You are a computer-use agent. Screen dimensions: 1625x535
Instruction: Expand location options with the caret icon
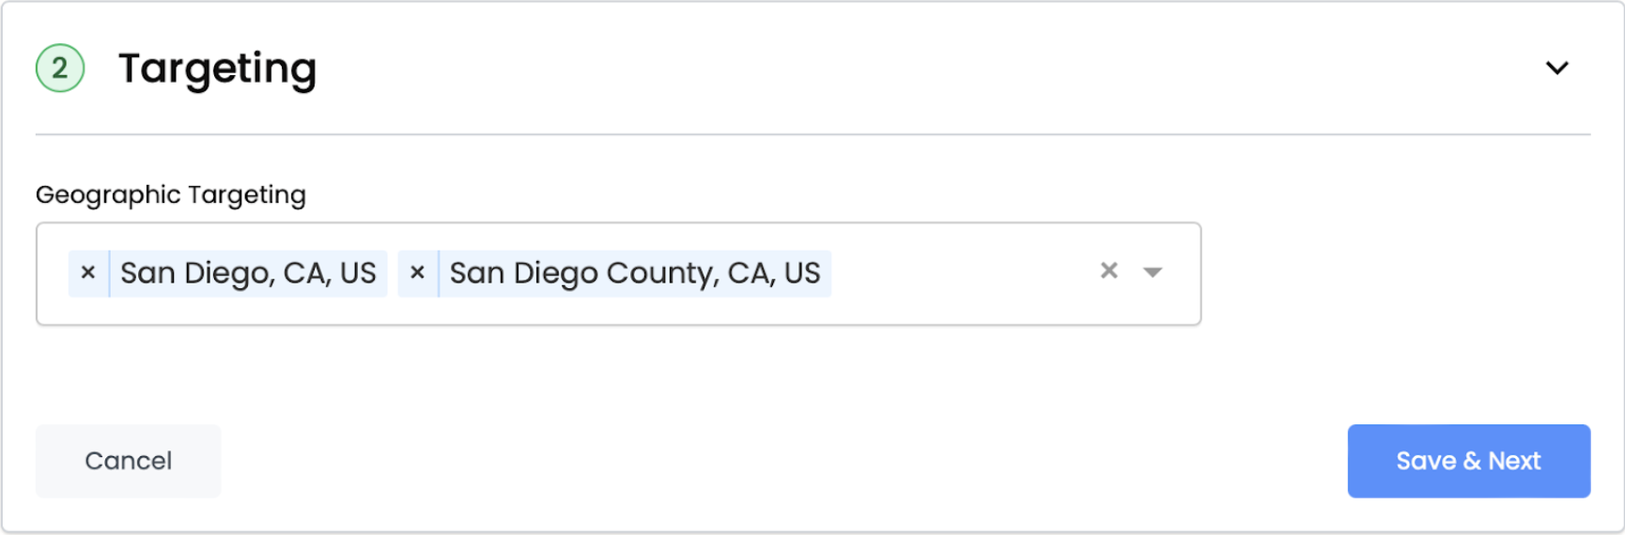coord(1153,273)
